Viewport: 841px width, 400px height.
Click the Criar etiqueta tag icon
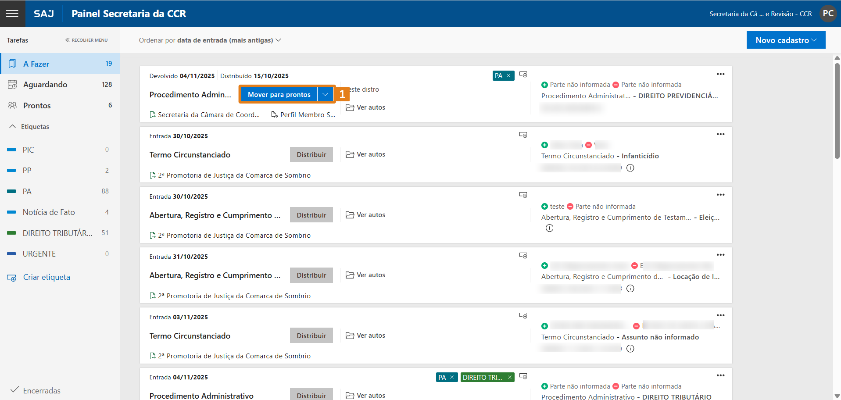pos(12,278)
